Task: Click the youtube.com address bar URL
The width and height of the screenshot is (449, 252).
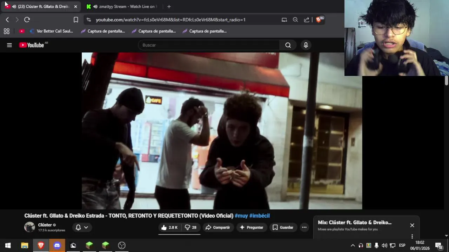Action: point(170,20)
